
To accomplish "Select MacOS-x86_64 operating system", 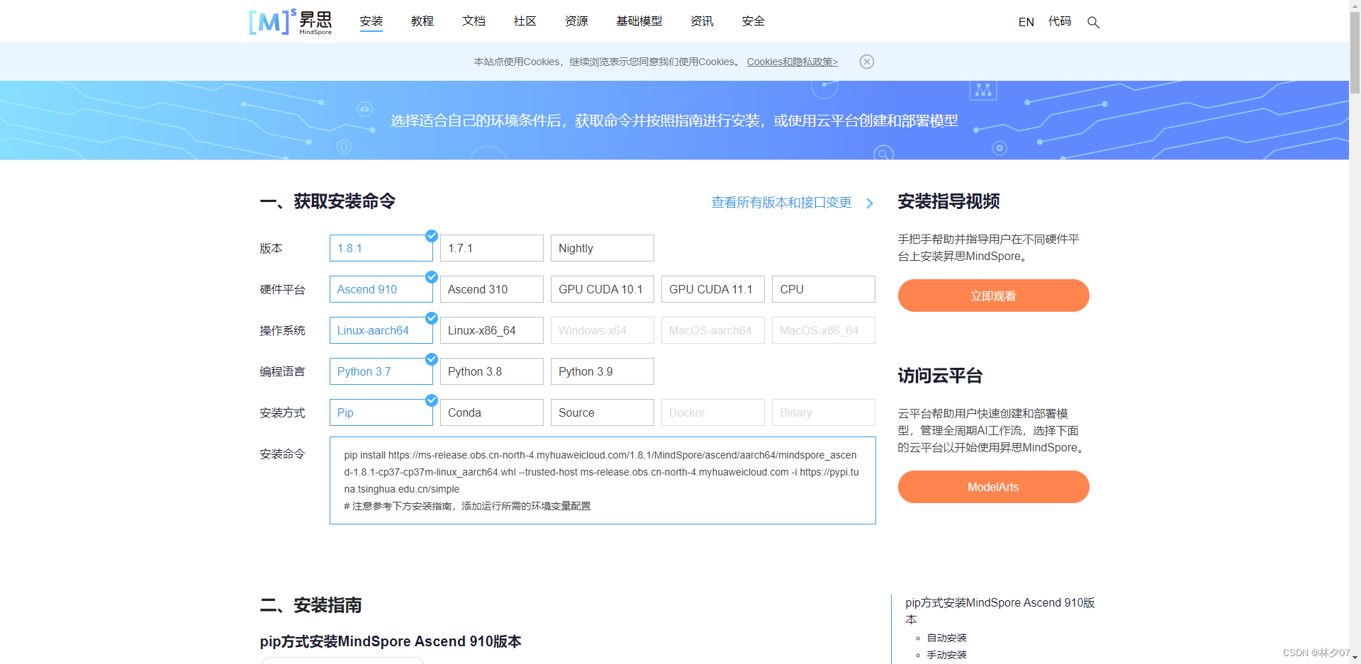I will (x=824, y=330).
